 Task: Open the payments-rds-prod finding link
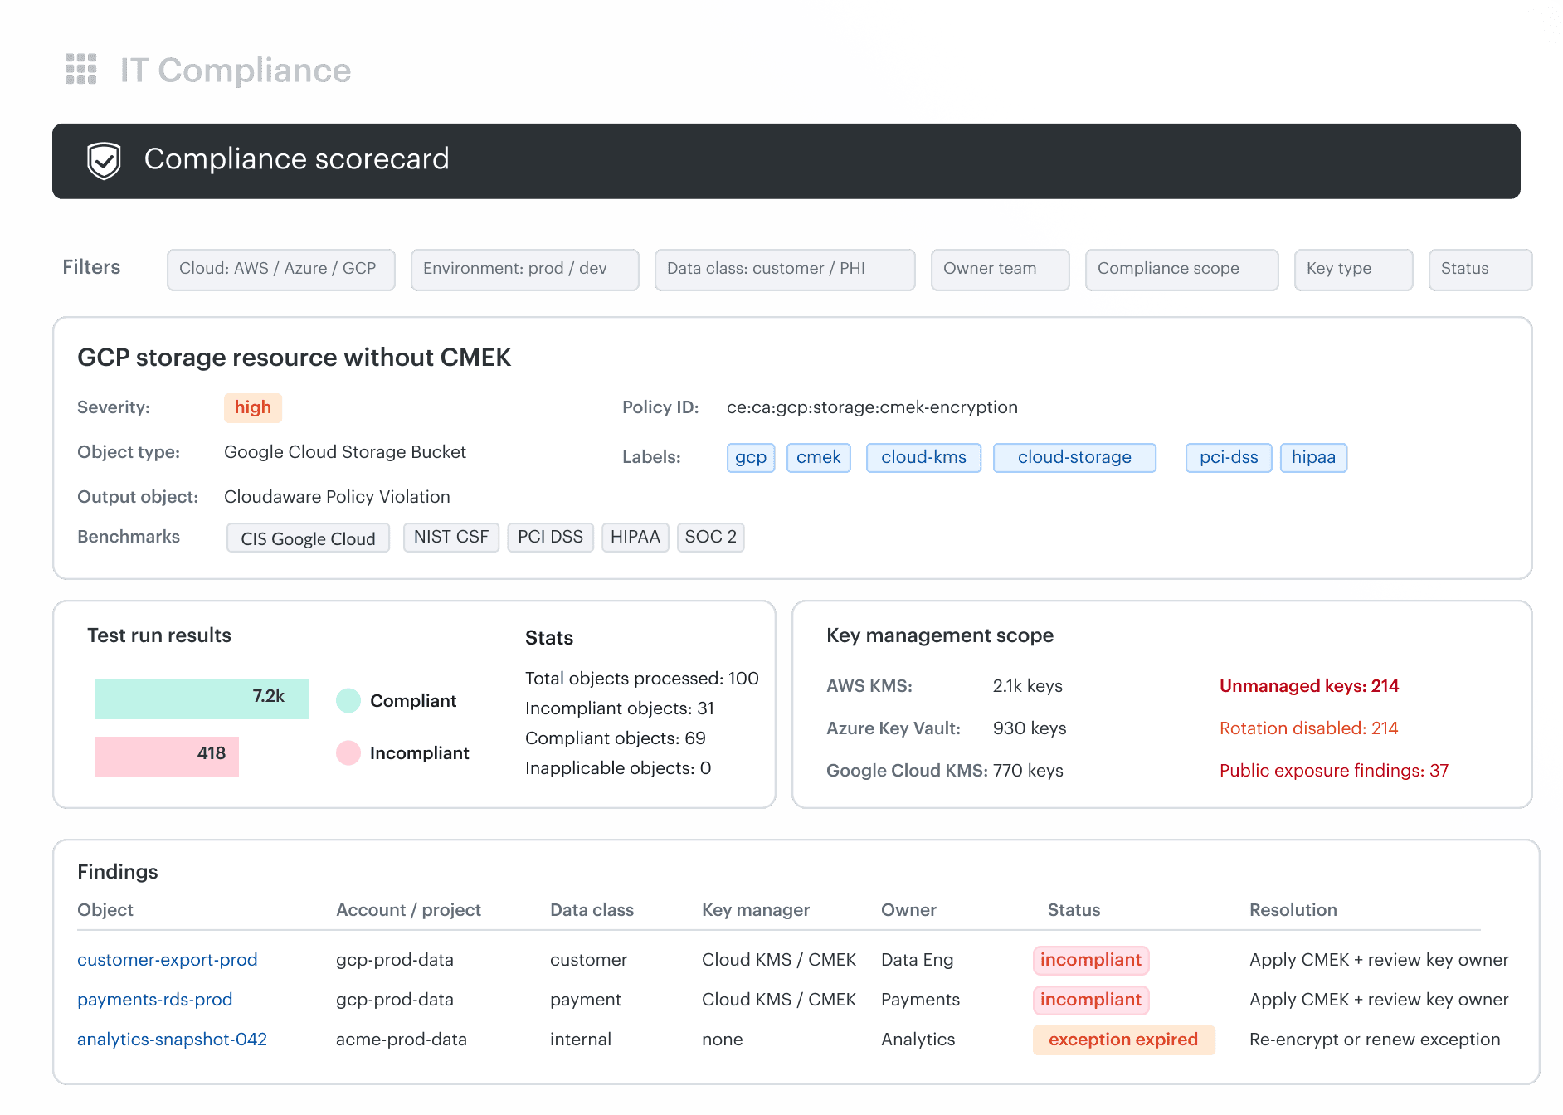coord(155,1000)
